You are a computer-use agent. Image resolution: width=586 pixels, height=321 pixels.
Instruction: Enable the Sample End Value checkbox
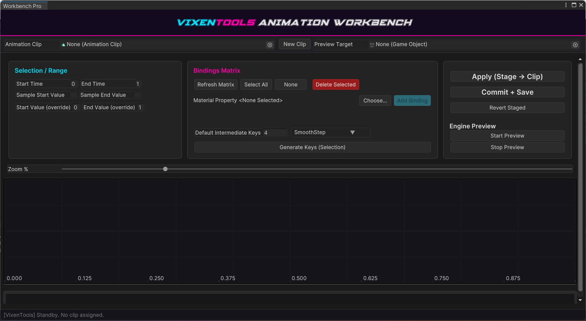click(137, 95)
